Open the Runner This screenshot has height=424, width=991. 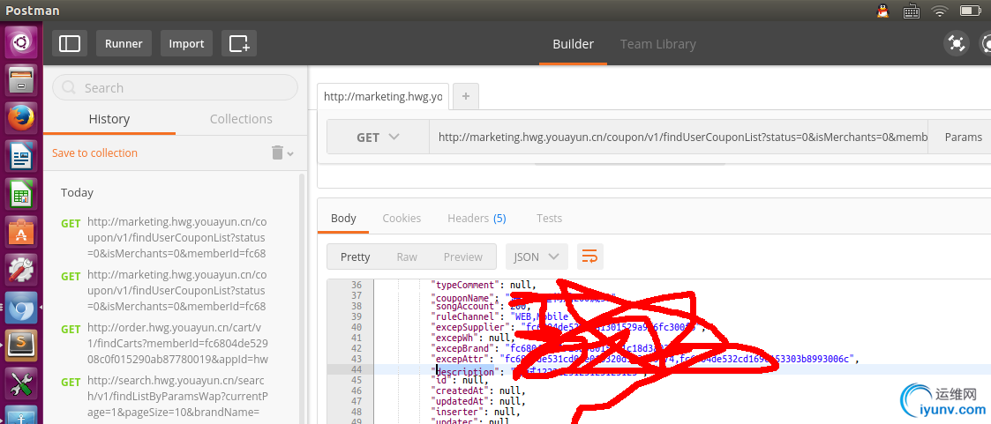click(x=124, y=43)
